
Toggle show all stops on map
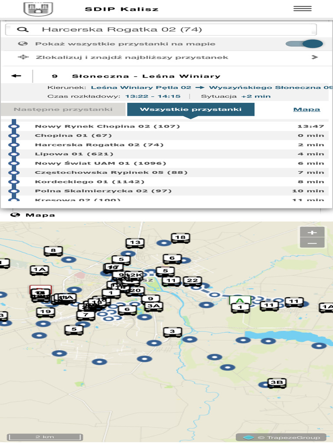tap(304, 44)
